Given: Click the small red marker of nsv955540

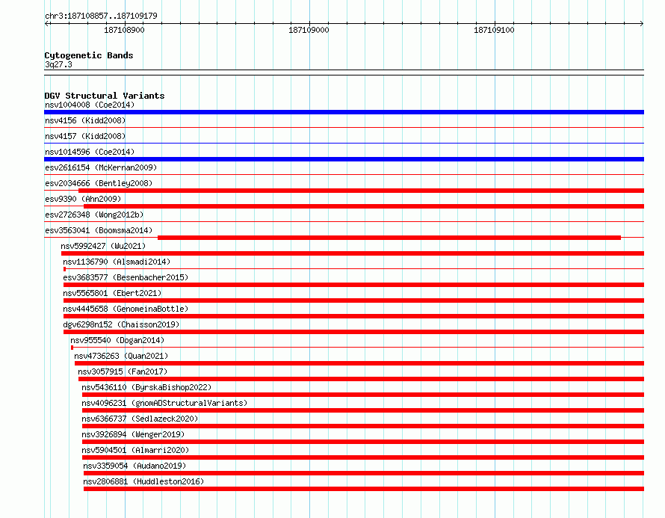Looking at the screenshot, I should coord(72,348).
